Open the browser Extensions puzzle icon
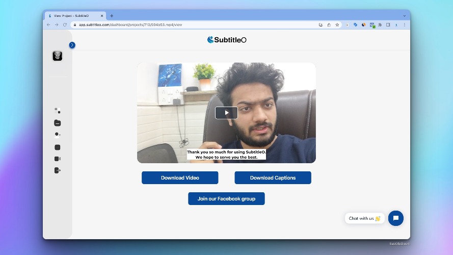The width and height of the screenshot is (453, 255). tap(380, 25)
